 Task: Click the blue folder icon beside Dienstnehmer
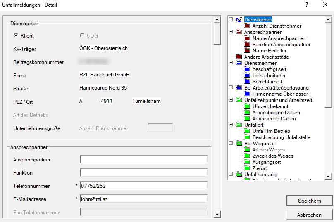(239, 63)
